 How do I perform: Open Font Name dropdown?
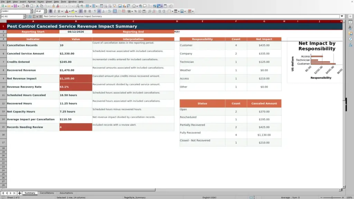31,11
